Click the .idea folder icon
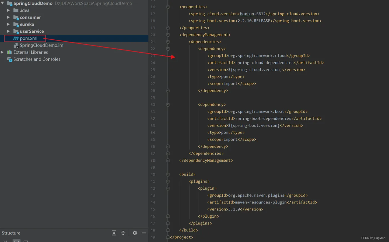The width and height of the screenshot is (389, 242). coord(16,10)
